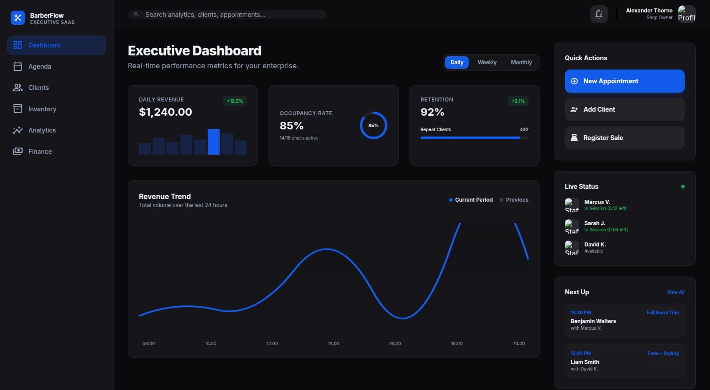The image size is (710, 390).
Task: Click David K.'s staff avatar
Action: coord(572,248)
